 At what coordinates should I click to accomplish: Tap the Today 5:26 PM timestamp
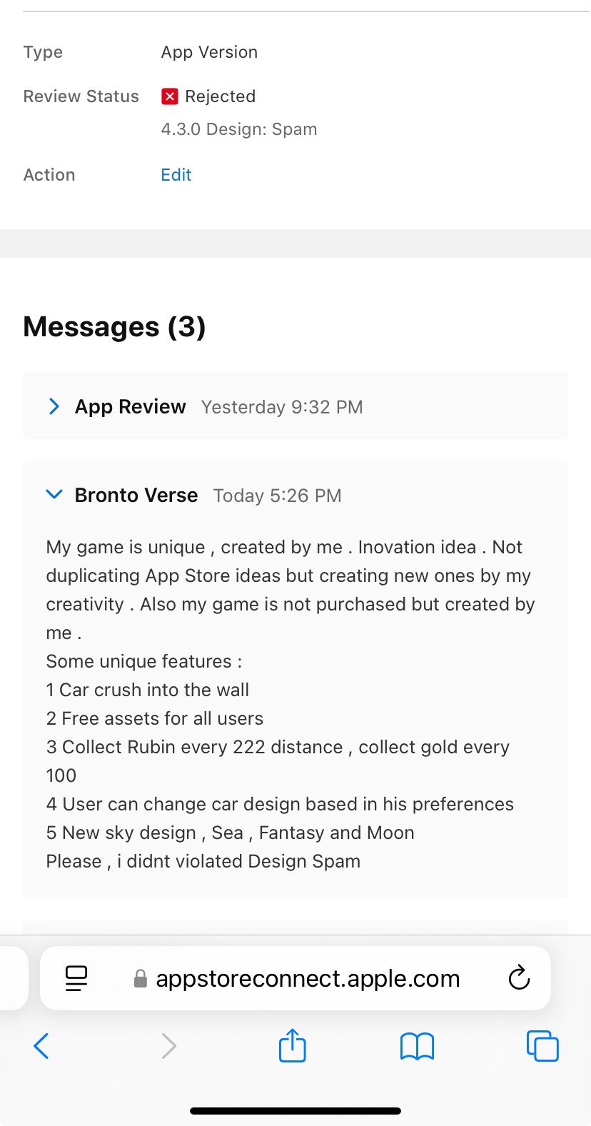pyautogui.click(x=278, y=496)
